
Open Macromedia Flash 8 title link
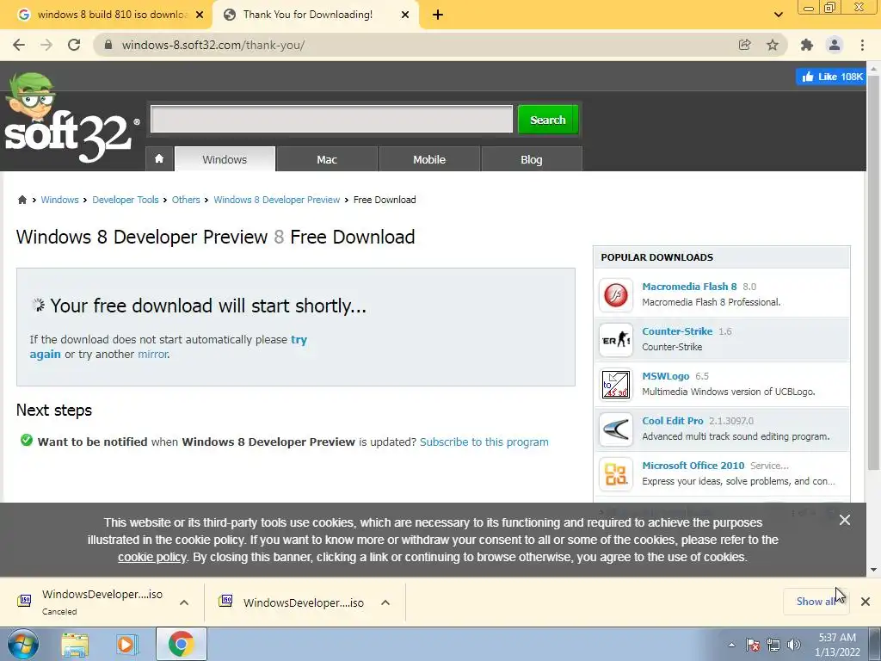click(689, 287)
